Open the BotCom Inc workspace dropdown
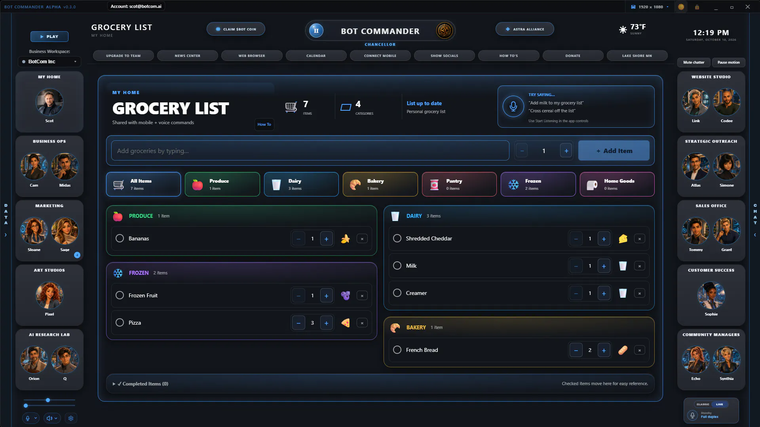This screenshot has height=427, width=760. click(49, 62)
